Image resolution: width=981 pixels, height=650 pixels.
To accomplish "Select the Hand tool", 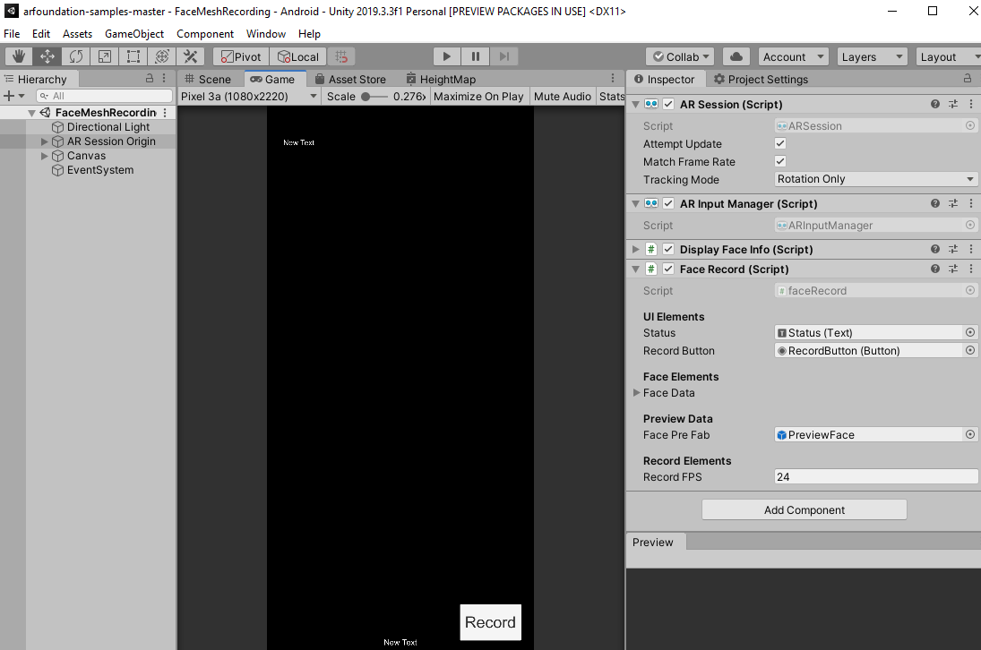I will tap(19, 57).
